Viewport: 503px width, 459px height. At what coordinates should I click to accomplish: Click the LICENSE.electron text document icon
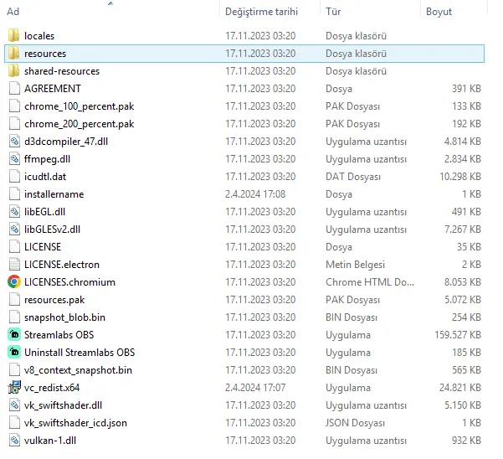(x=14, y=265)
